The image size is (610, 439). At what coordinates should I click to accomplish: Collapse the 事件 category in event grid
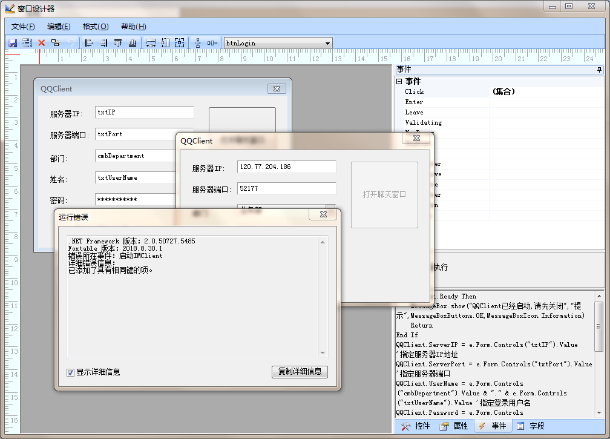(399, 81)
